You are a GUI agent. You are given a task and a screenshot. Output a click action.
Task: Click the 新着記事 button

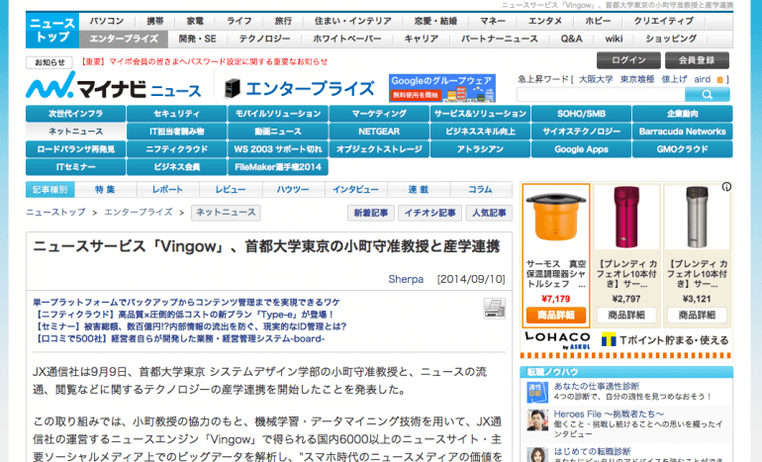click(x=371, y=213)
